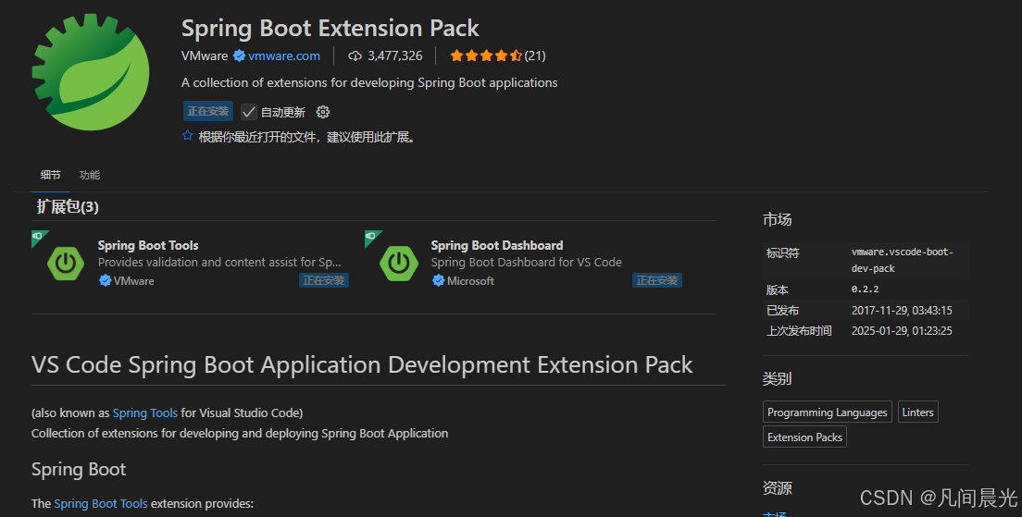Screen dimensions: 1022x517
Task: Click the Spring Boot readme subheading
Action: click(x=78, y=470)
